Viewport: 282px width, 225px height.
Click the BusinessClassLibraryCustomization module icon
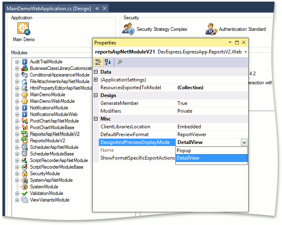pyautogui.click(x=25, y=68)
